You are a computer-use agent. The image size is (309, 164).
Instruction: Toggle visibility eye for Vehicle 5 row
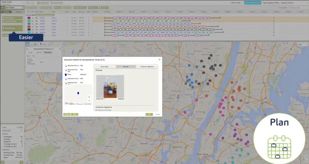[x=37, y=30]
